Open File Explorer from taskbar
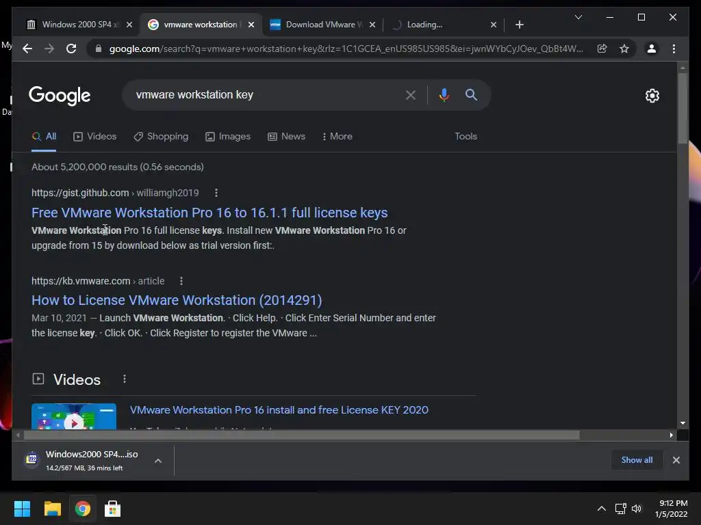 click(52, 509)
